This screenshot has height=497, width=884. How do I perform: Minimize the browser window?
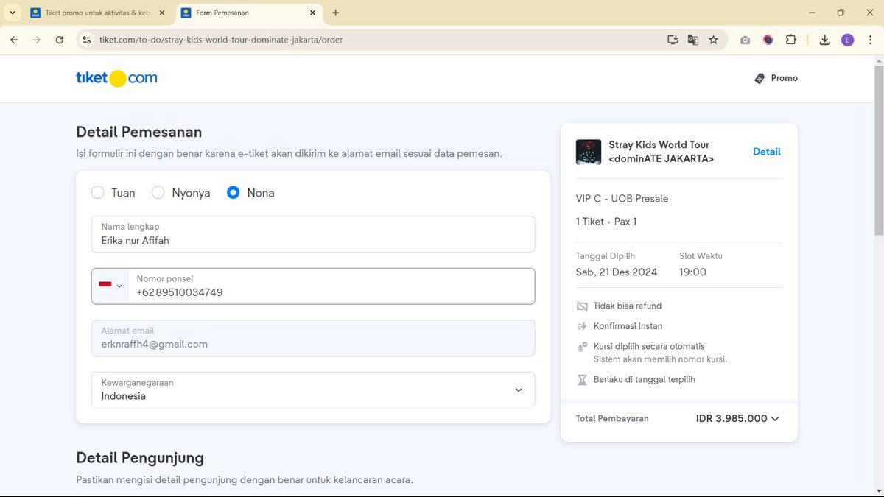point(813,13)
